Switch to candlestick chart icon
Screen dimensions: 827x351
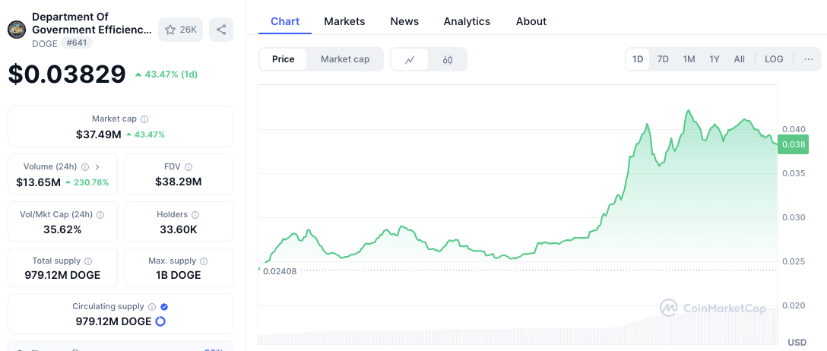(447, 59)
